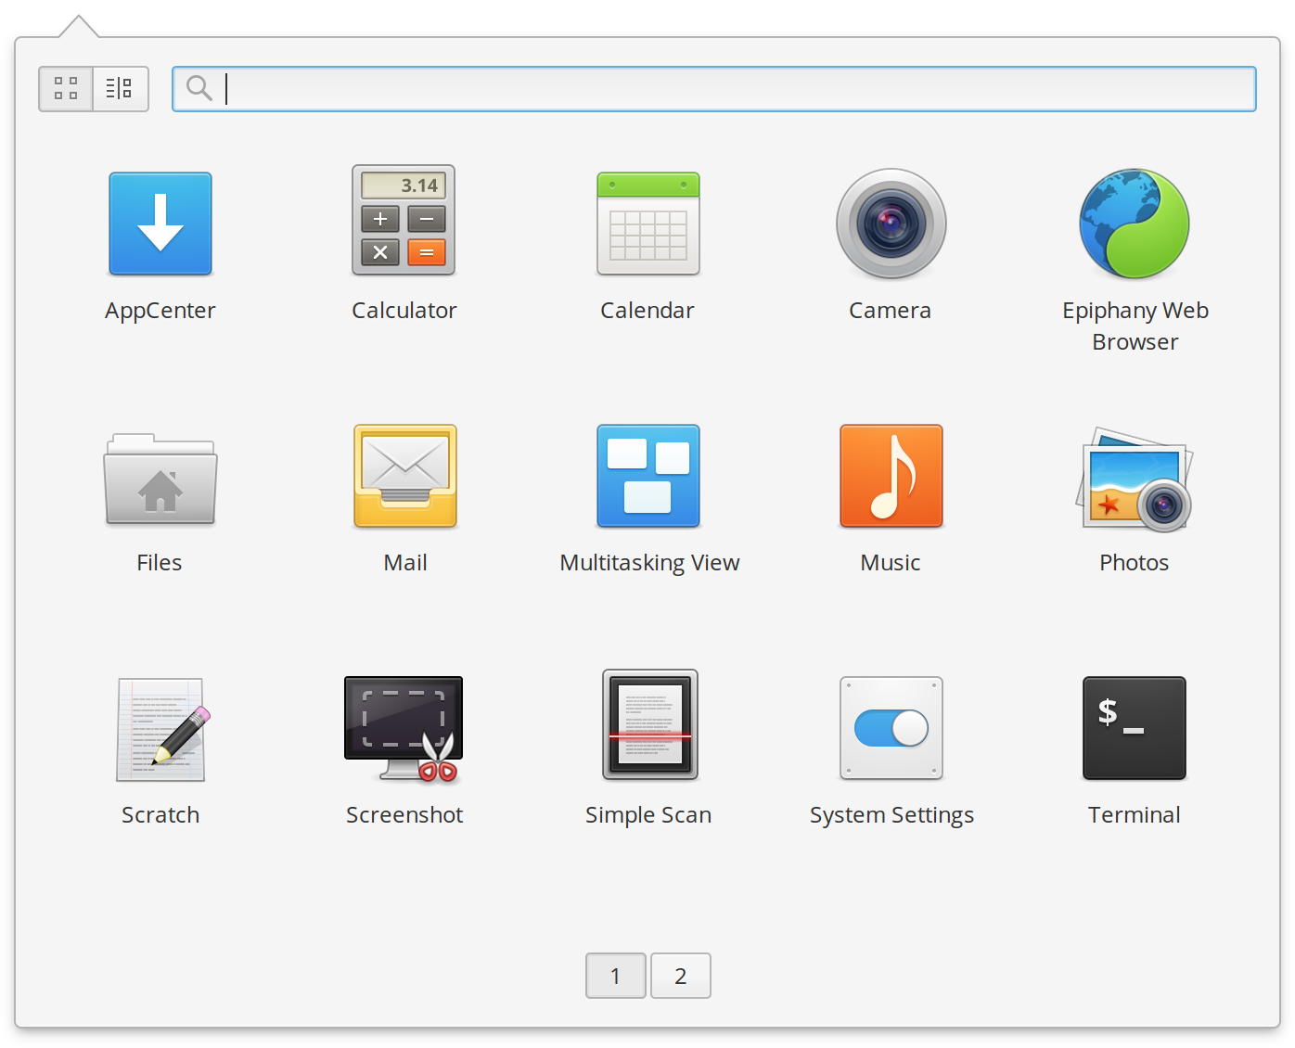This screenshot has height=1048, width=1295.
Task: Launch the Screenshot tool
Action: [404, 729]
